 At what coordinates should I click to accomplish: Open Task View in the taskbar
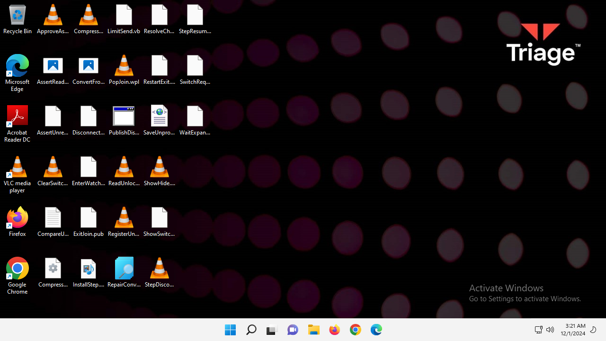point(271,330)
